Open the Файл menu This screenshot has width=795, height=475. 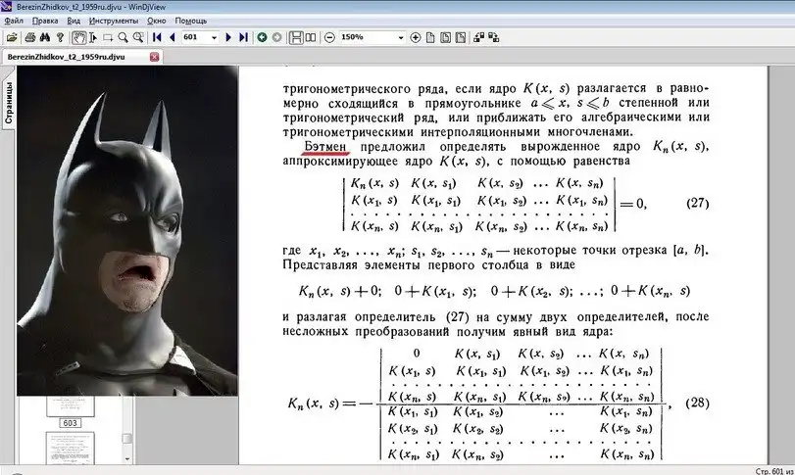point(13,20)
